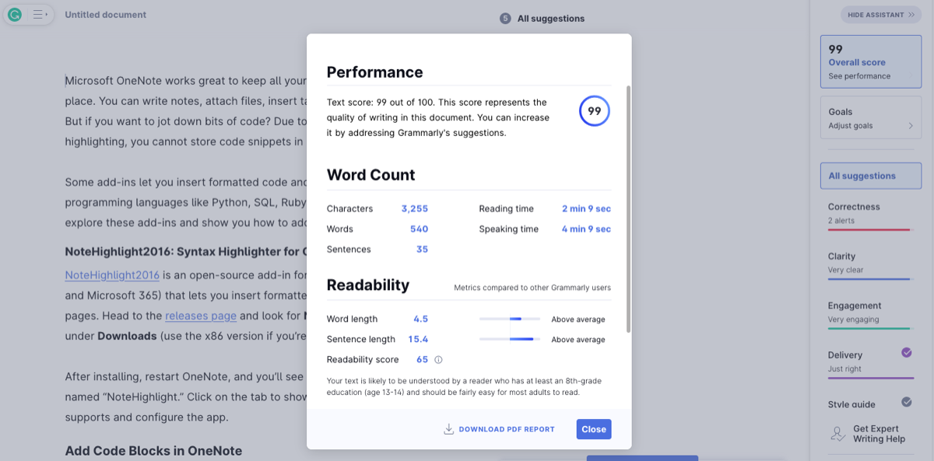Screen dimensions: 934x461
Task: Show the Correctness alerts category
Action: click(869, 215)
